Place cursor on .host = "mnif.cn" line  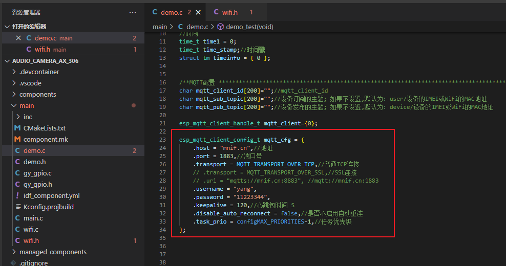click(x=233, y=148)
